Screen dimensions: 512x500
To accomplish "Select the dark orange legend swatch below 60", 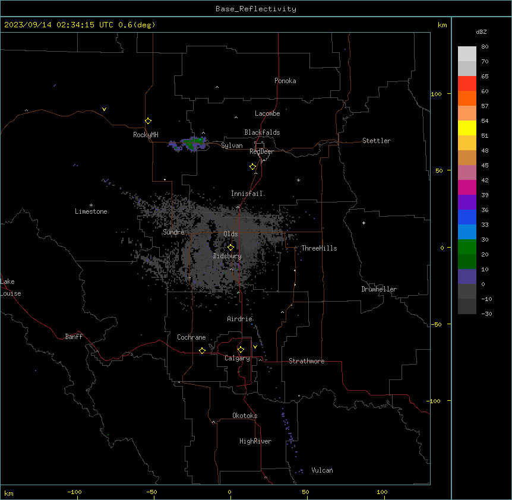I will [x=467, y=98].
